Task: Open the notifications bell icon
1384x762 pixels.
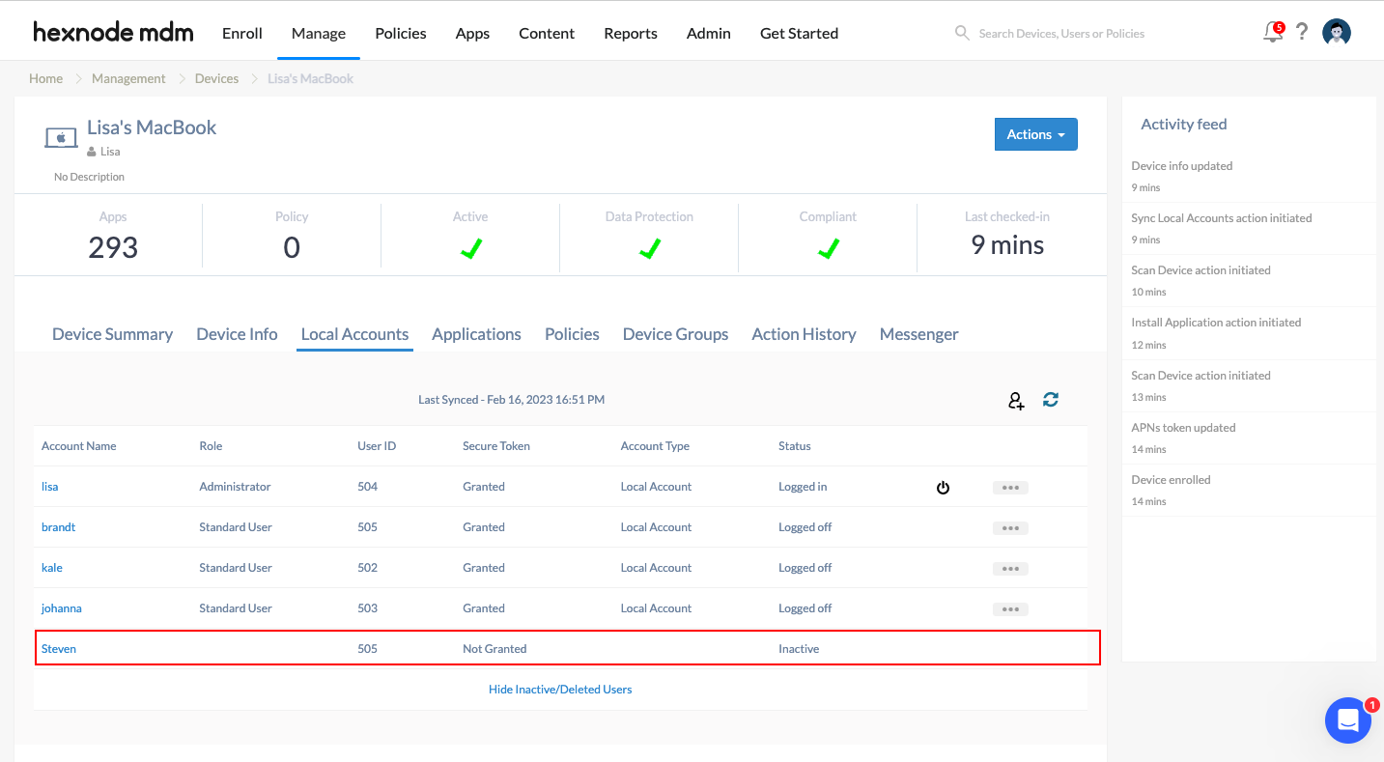Action: tap(1273, 32)
